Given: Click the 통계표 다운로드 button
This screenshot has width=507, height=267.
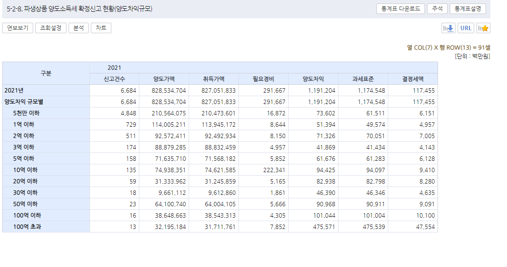Looking at the screenshot, I should point(400,9).
